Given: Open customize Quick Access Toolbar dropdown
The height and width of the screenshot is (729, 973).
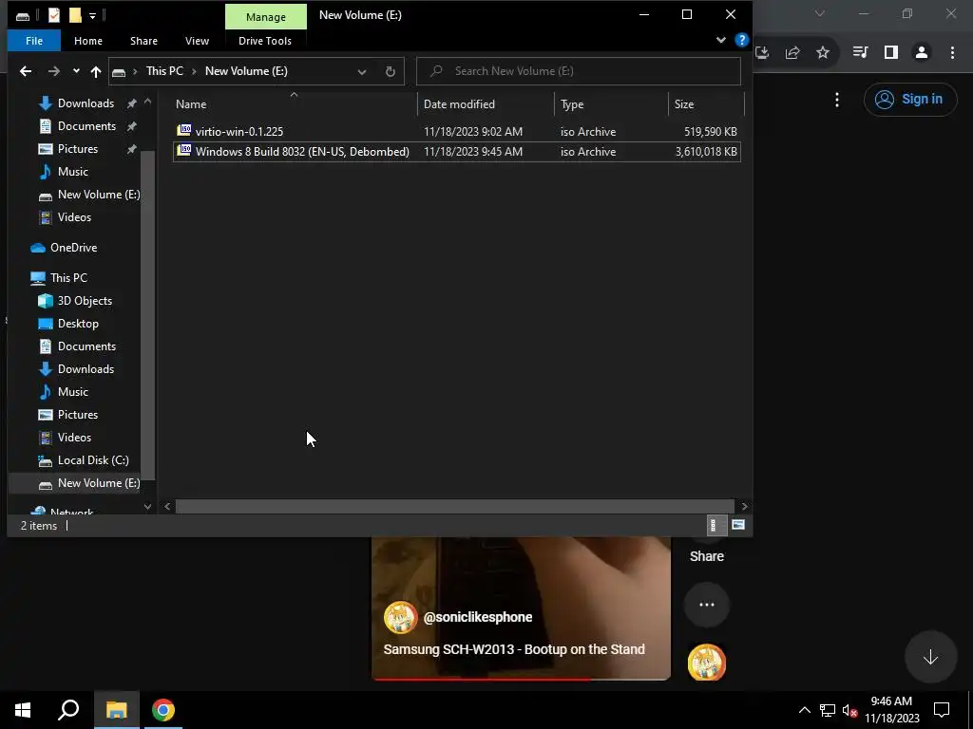Looking at the screenshot, I should point(92,16).
